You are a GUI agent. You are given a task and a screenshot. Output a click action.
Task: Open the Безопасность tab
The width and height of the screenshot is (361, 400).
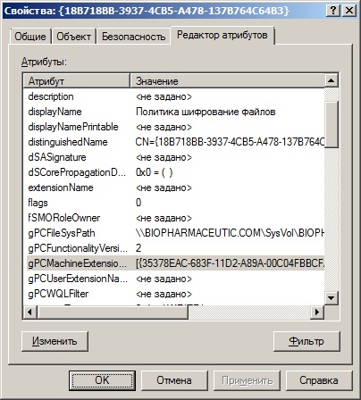pos(133,37)
